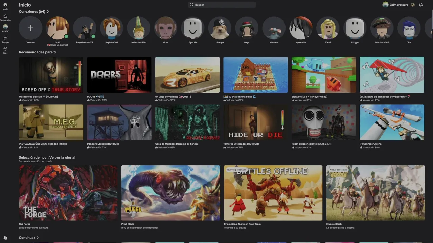Open Muchach047's avatar
This screenshot has height=243, width=433.
pyautogui.click(x=382, y=28)
